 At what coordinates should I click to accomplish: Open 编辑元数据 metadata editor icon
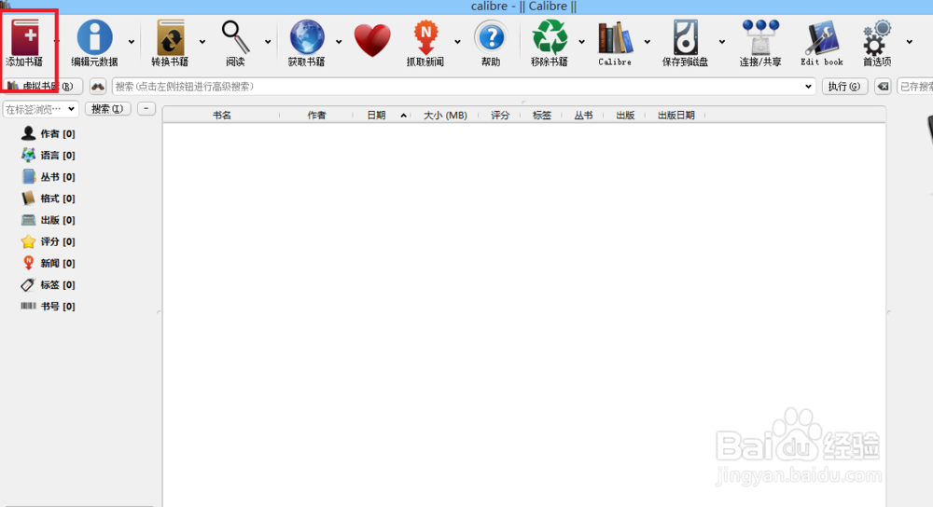94,37
